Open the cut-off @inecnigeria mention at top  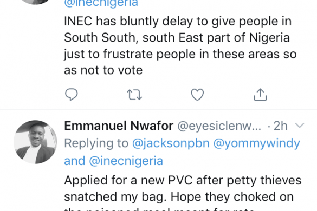[x=101, y=3]
